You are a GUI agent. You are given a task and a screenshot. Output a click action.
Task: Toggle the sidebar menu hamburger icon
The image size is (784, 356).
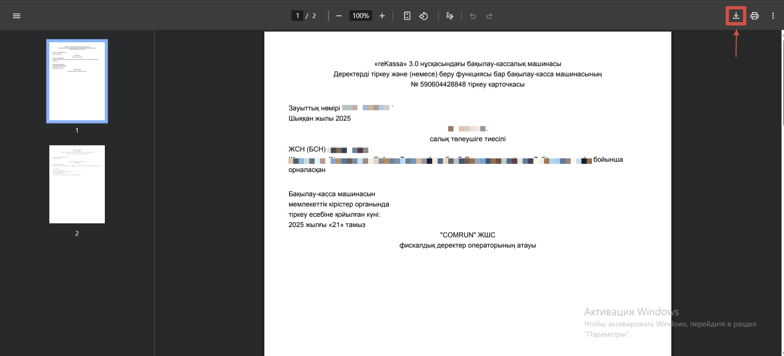16,16
